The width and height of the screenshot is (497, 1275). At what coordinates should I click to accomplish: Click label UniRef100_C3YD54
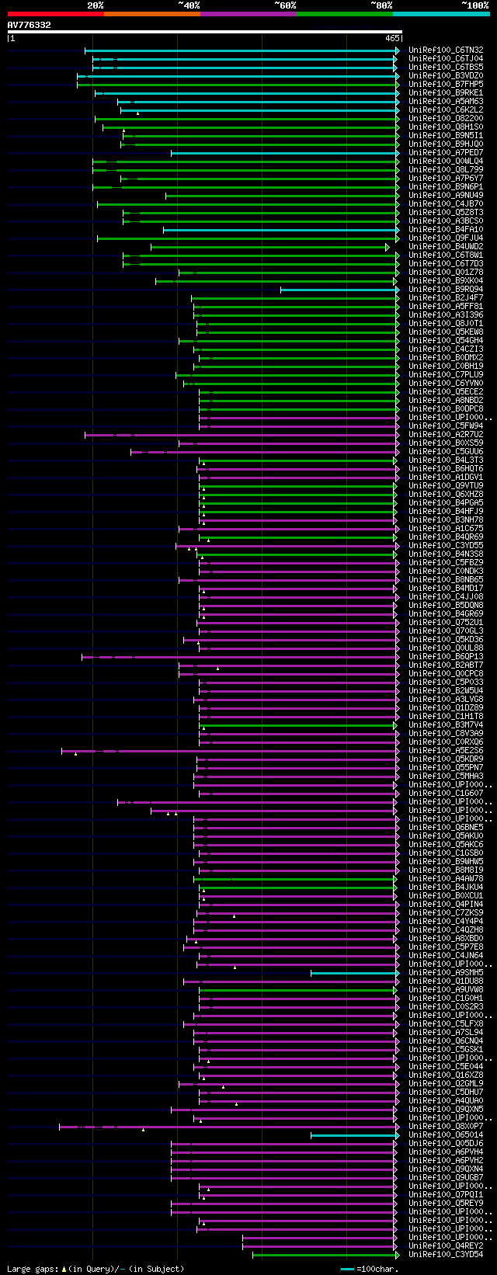[446, 1255]
